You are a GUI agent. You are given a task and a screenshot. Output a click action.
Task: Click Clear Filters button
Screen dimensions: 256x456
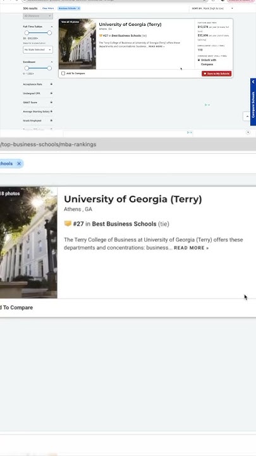[48, 8]
